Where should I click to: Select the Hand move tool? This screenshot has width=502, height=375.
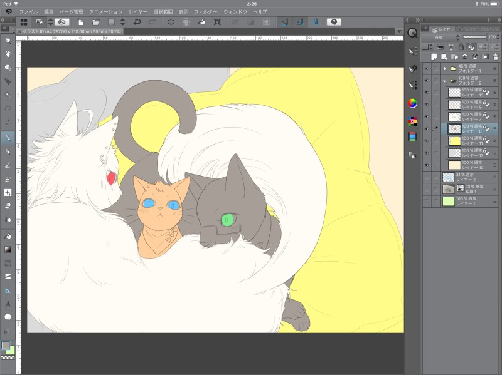tap(8, 54)
